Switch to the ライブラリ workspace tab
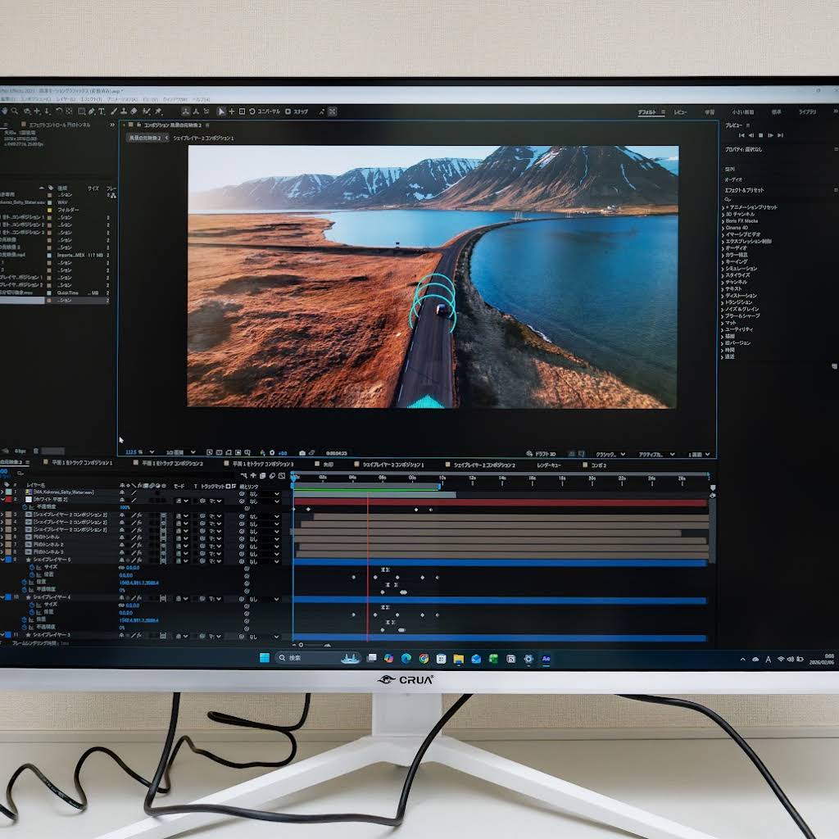This screenshot has height=839, width=839. point(807,111)
